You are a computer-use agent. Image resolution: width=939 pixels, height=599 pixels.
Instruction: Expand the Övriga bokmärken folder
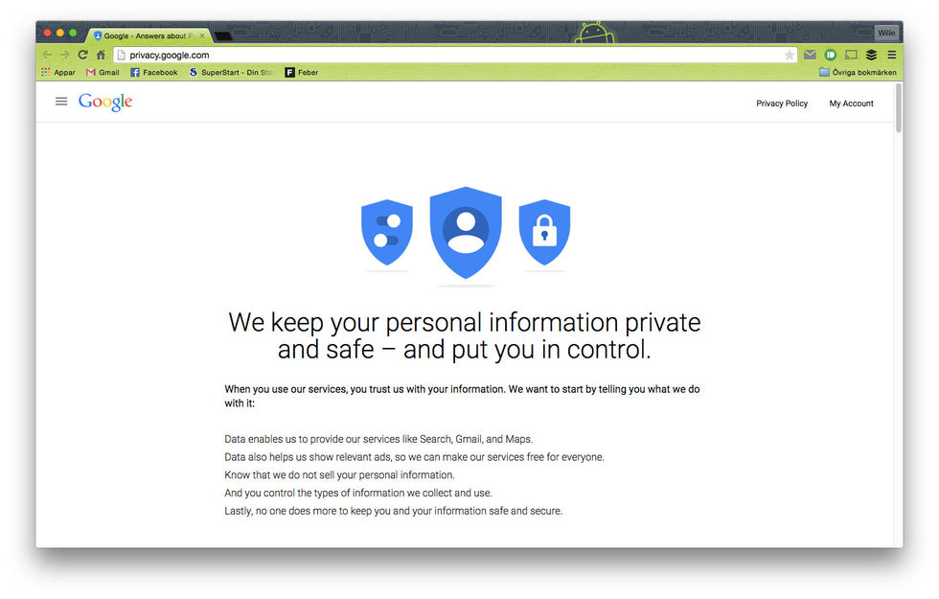point(859,72)
